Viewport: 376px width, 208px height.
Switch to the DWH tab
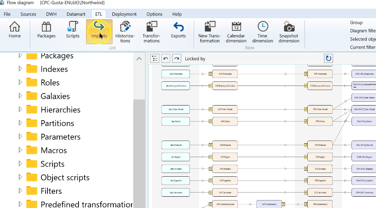pos(51,14)
